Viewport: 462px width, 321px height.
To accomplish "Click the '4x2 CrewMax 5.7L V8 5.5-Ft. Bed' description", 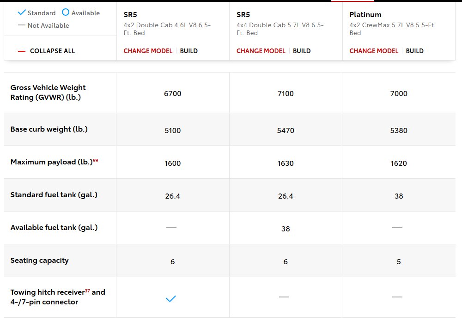I will tap(392, 29).
